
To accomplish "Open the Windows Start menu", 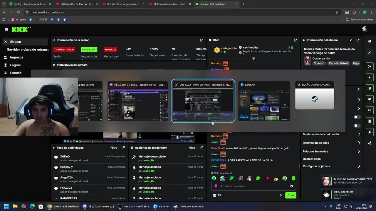I will click(6, 206).
